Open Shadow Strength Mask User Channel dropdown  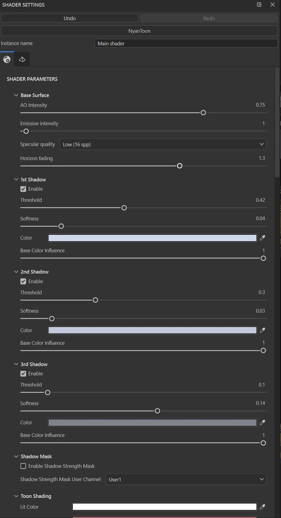pyautogui.click(x=186, y=480)
